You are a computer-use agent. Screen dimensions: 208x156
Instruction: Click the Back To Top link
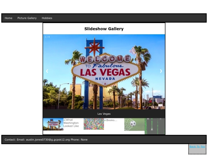[197, 147]
